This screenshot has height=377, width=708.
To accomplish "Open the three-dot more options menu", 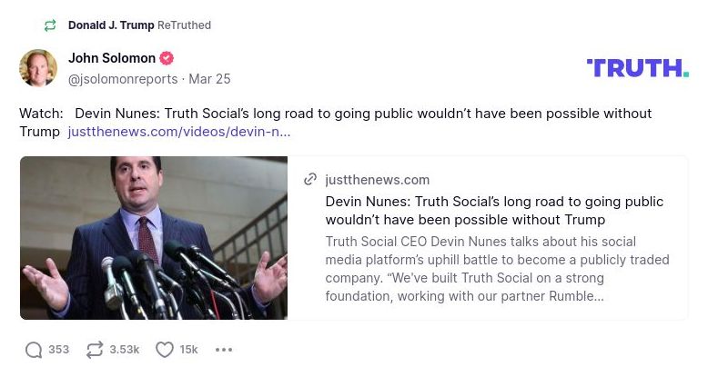I will (x=224, y=350).
